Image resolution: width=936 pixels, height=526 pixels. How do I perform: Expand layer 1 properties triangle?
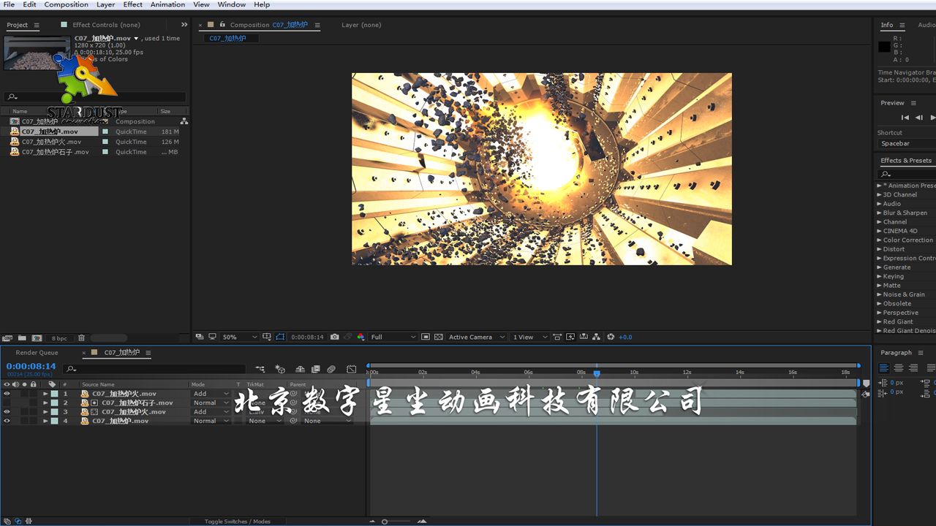click(45, 394)
